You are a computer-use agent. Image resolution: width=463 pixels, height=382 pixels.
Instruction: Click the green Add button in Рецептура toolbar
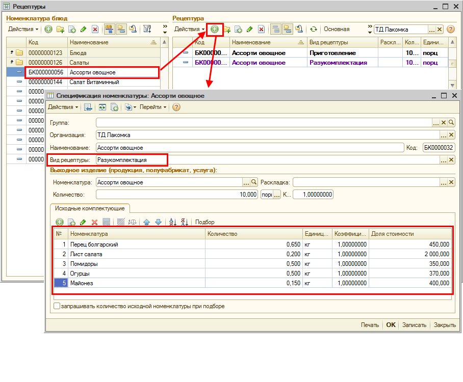pyautogui.click(x=215, y=30)
